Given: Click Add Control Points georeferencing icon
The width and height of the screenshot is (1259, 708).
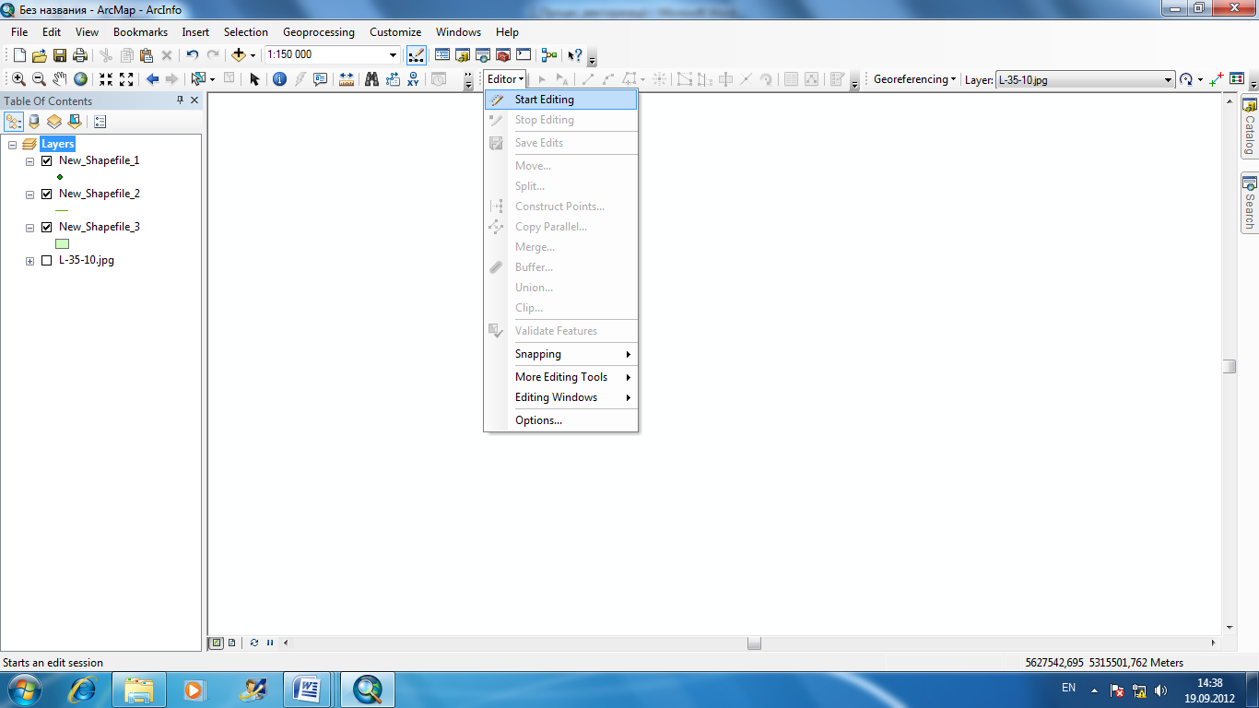Looking at the screenshot, I should pos(1217,79).
